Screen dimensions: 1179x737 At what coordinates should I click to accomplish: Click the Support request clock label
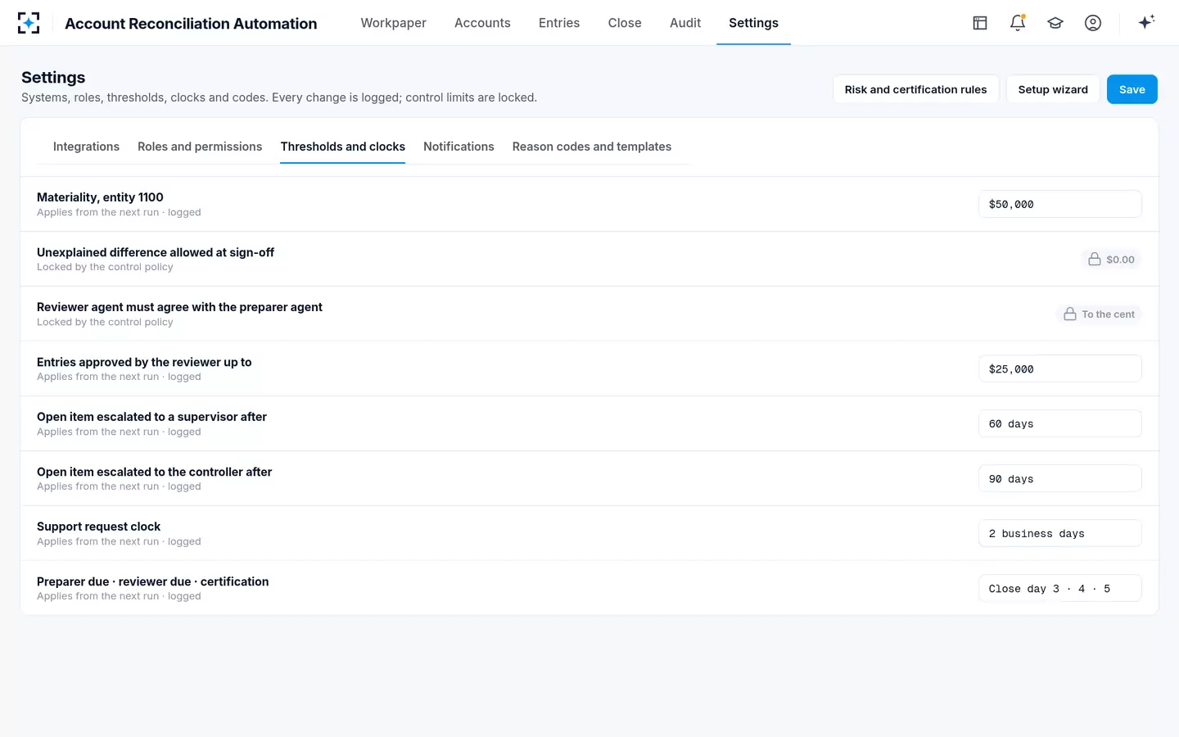tap(98, 527)
